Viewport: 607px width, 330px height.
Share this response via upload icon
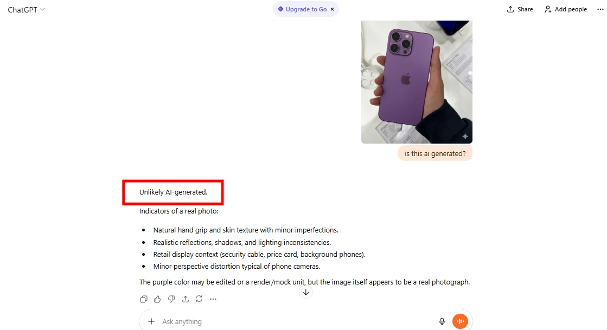tap(186, 299)
